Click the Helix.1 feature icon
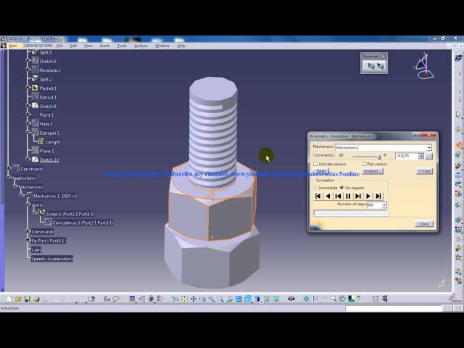Image resolution: width=464 pixels, height=348 pixels. tap(35, 123)
